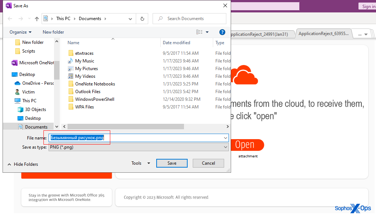Click the Save button
This screenshot has width=376, height=218.
172,163
